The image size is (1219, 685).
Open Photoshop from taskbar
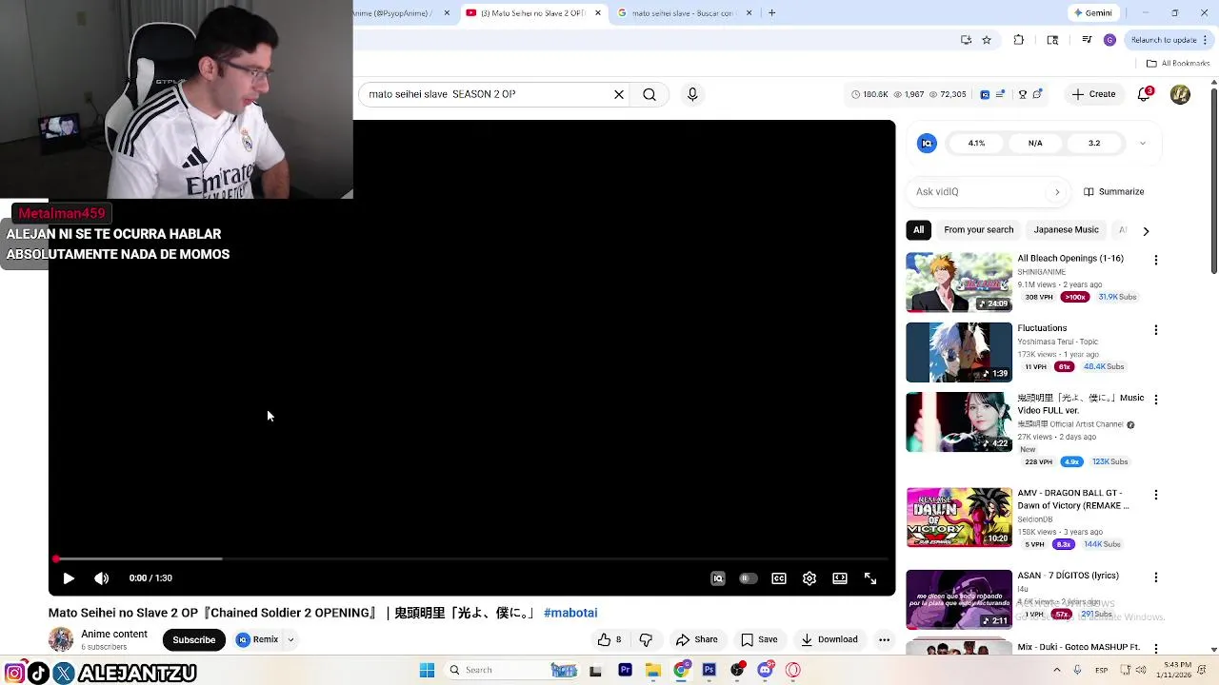[709, 670]
